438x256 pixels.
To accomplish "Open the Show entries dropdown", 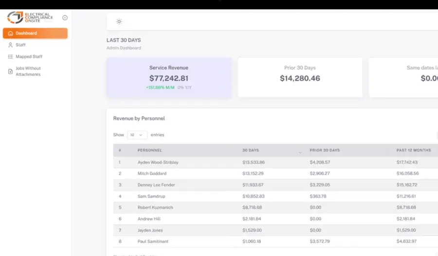I will (x=137, y=135).
